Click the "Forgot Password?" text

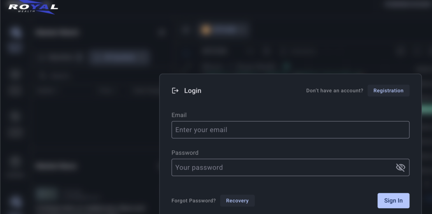pos(193,201)
